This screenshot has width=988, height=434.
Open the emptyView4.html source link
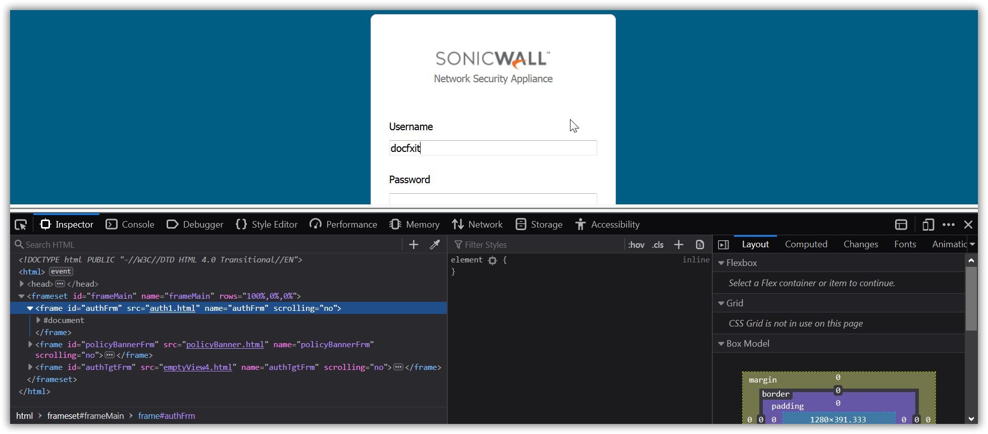197,367
